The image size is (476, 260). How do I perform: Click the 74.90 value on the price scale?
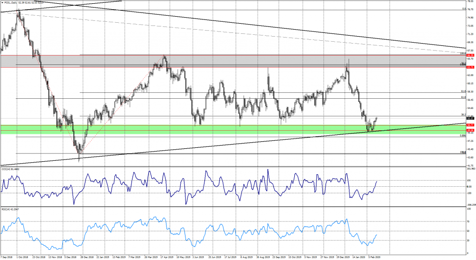point(470,17)
